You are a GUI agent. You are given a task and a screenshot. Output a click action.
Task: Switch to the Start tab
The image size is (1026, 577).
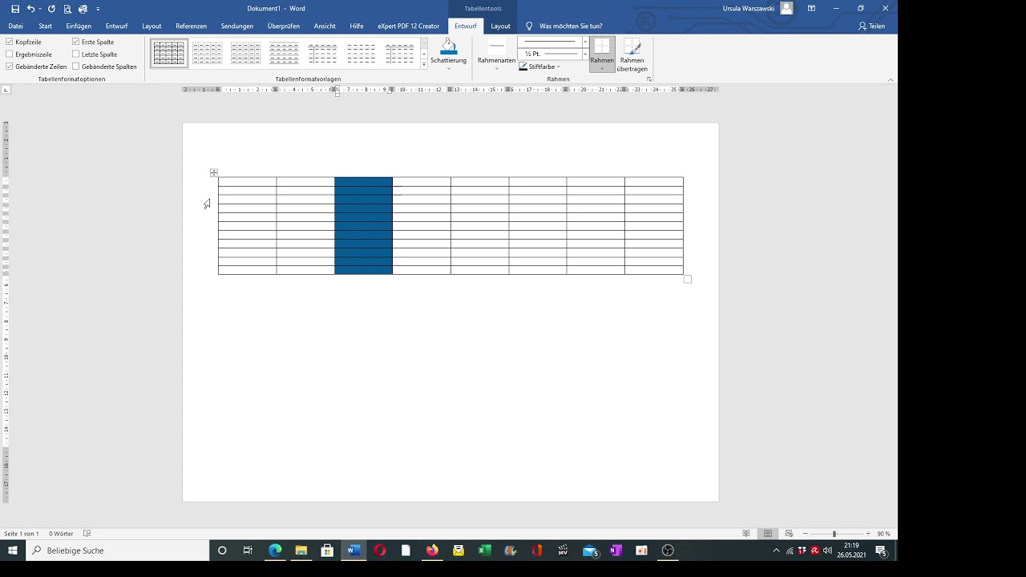click(x=45, y=26)
